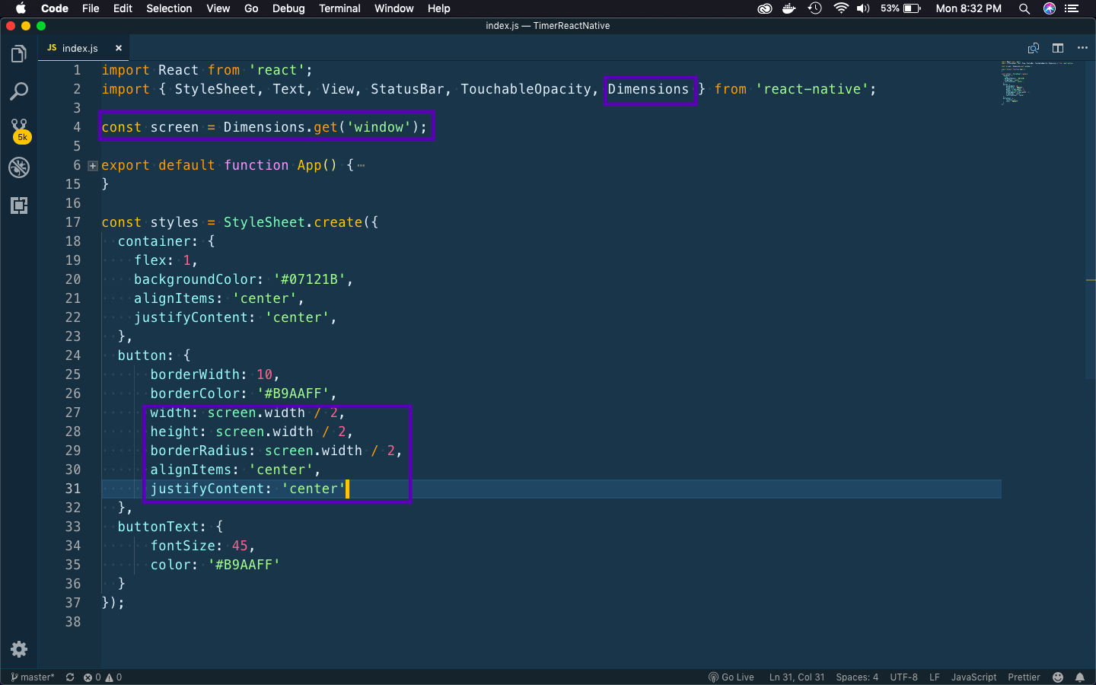Synchronize changes from the status bar

pyautogui.click(x=70, y=677)
